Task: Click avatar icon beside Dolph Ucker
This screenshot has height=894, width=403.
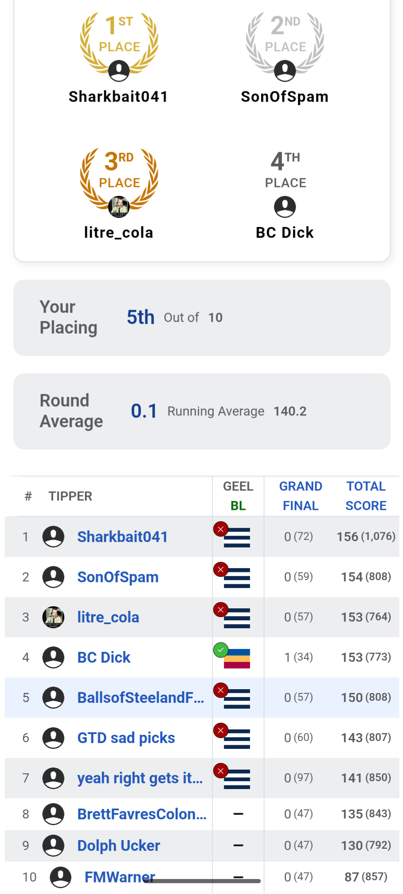Action: pyautogui.click(x=53, y=845)
